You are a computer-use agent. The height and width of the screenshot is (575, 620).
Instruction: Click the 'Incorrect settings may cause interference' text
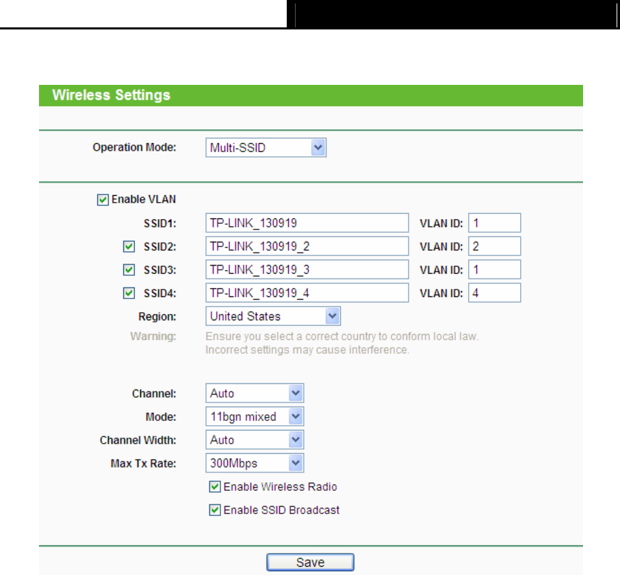(x=307, y=350)
